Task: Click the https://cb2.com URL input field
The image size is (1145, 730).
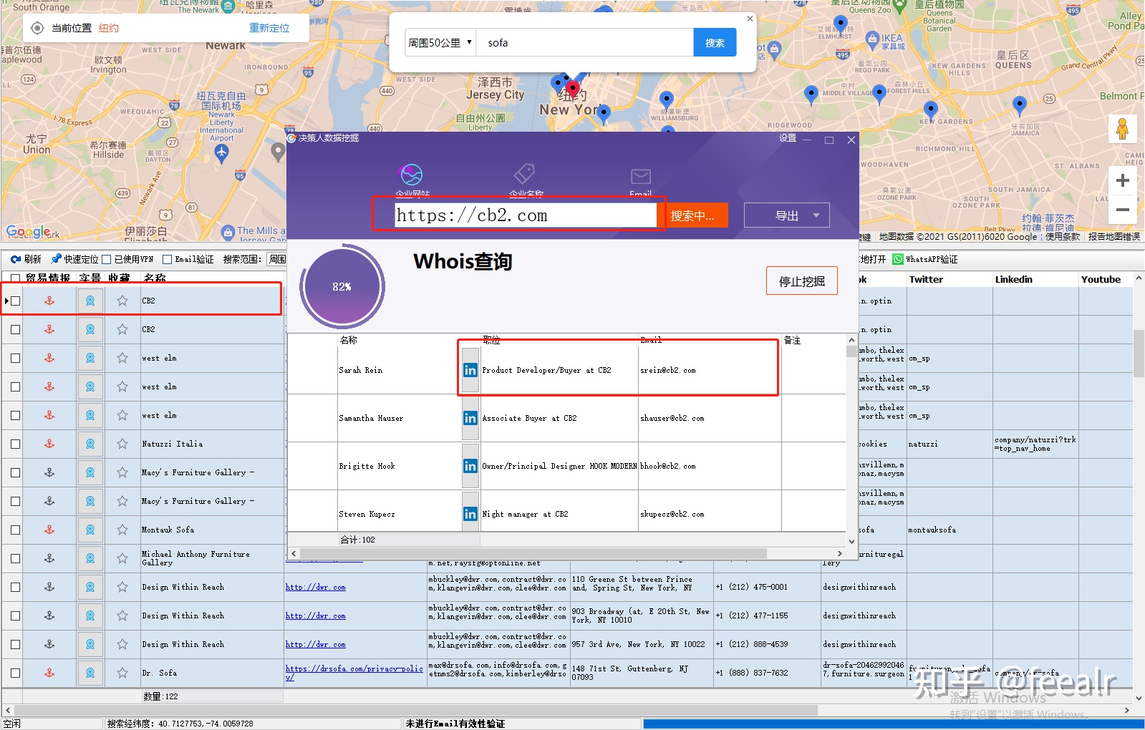Action: (525, 215)
